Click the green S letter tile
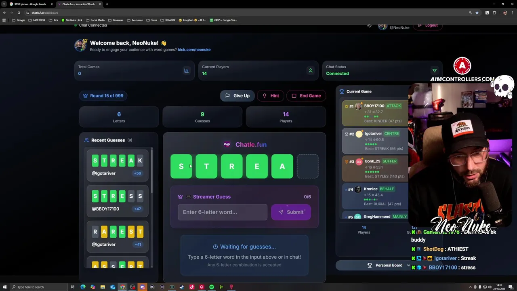 pos(181,167)
